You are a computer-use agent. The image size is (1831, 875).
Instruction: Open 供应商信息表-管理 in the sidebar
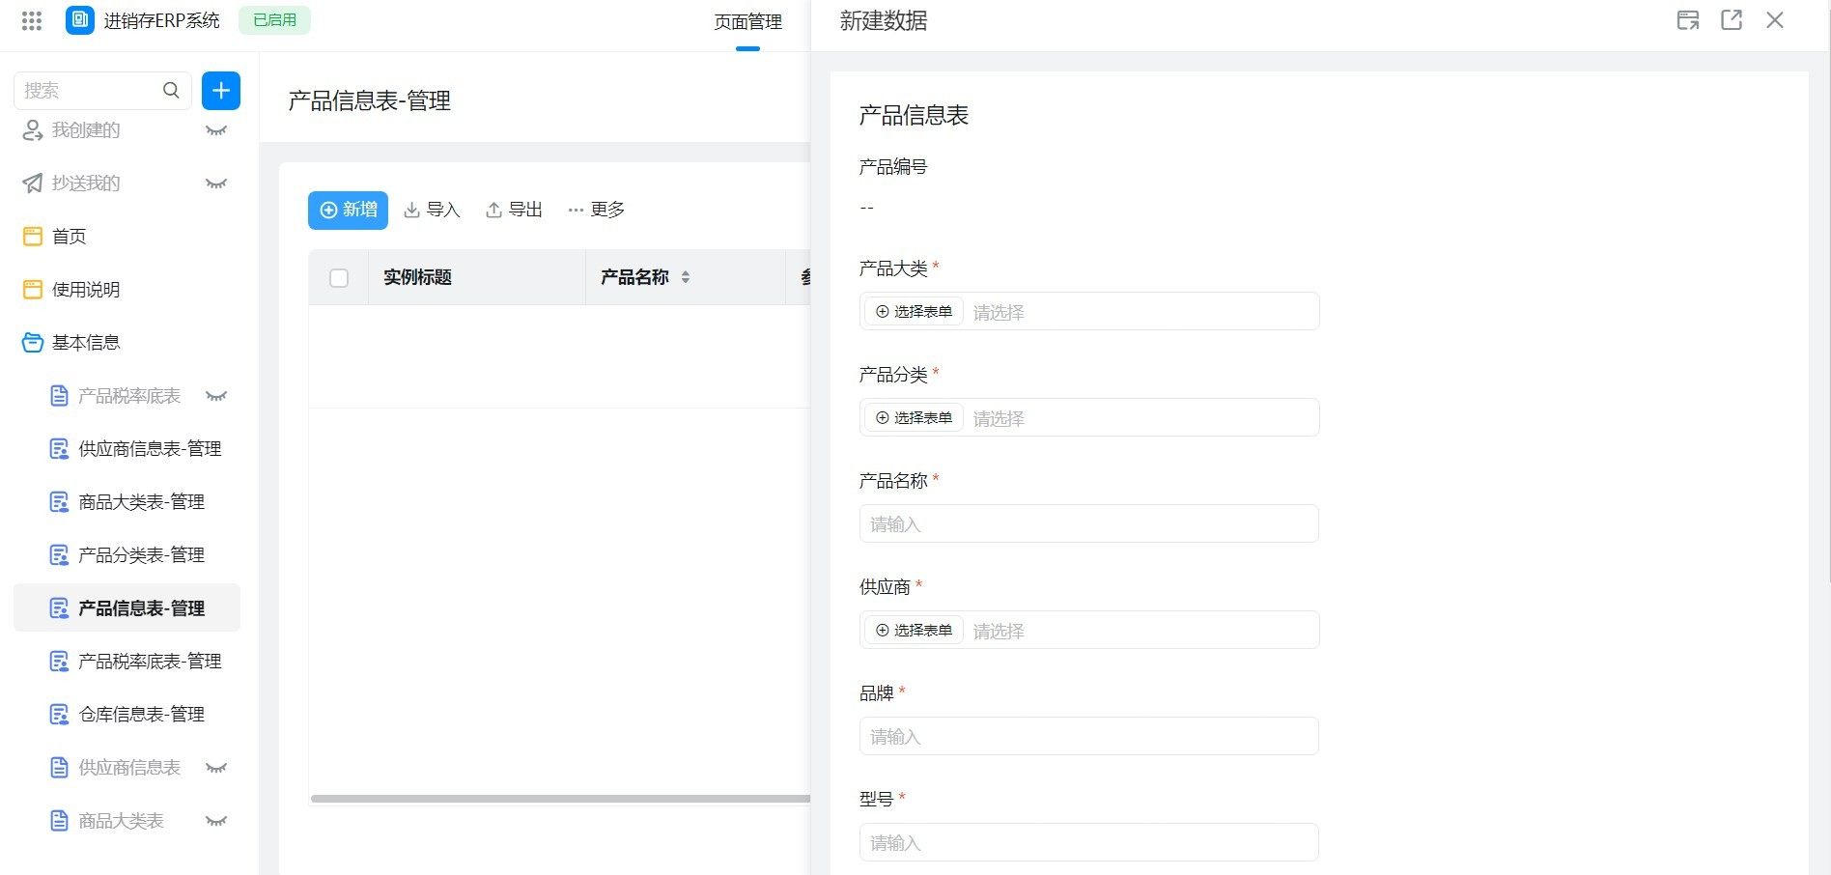coord(150,449)
